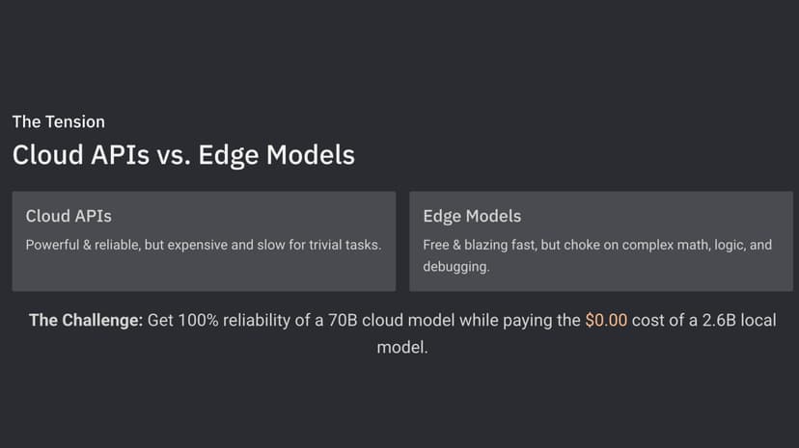The image size is (799, 448).
Task: Click the word 'debugging.' in Edge Models card
Action: 456,267
